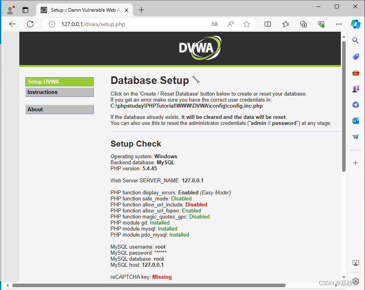Open the Instructions menu item
The width and height of the screenshot is (365, 290).
(60, 92)
